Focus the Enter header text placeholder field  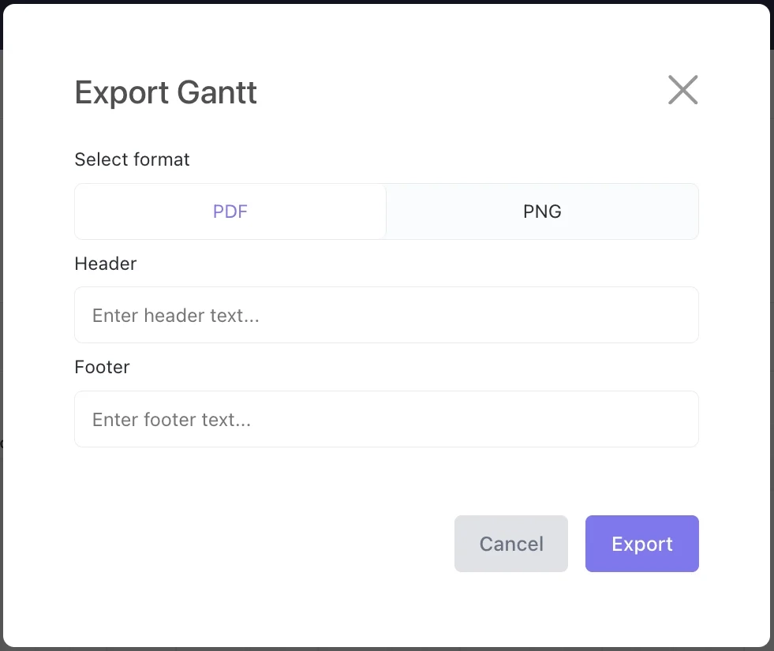tap(386, 315)
